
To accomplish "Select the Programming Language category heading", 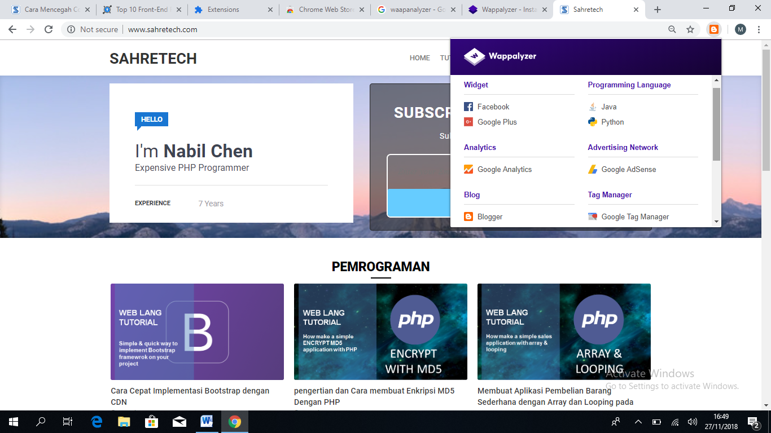I will [x=629, y=85].
